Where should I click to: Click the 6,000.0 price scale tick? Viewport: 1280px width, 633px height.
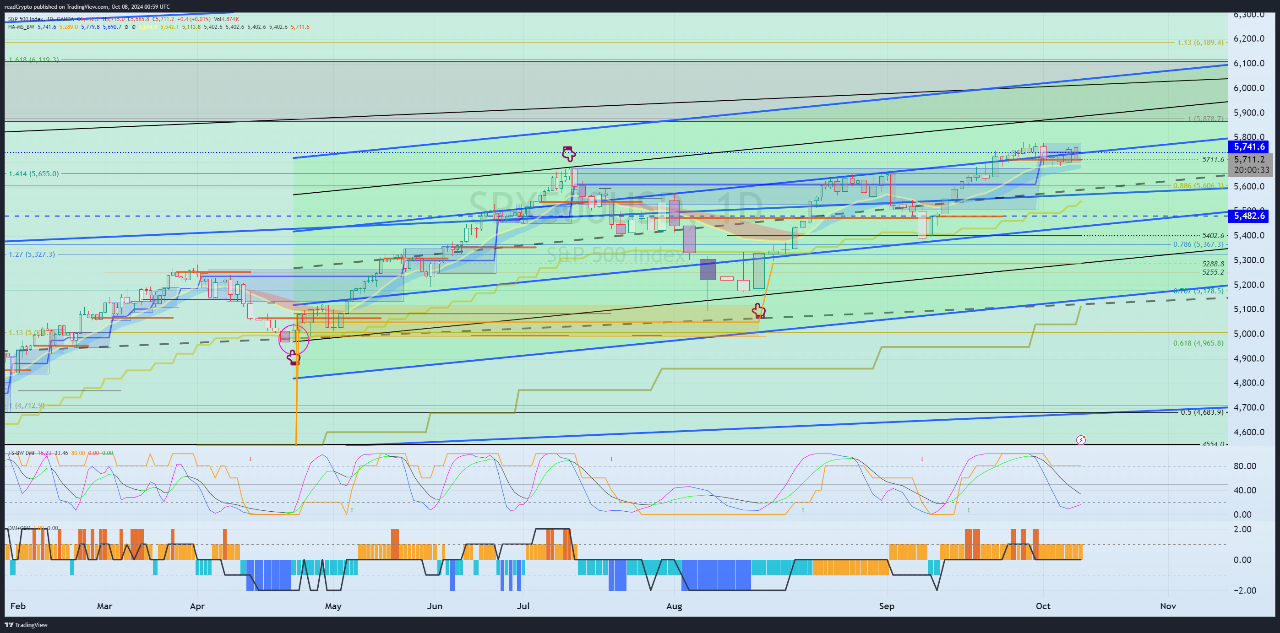pos(1249,88)
